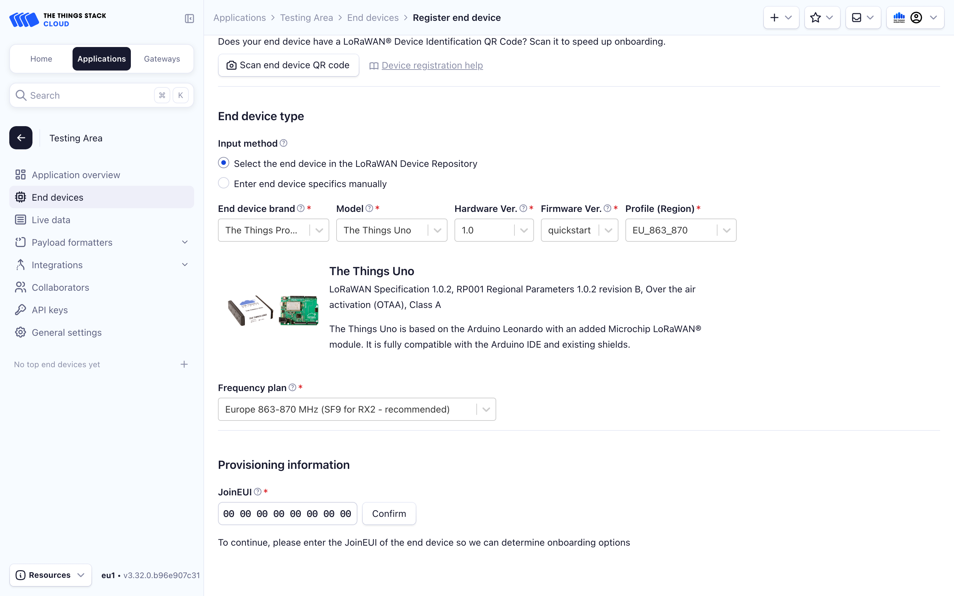Screen dimensions: 954x596
Task: Click the back arrow beside Testing Area
Action: (21, 137)
